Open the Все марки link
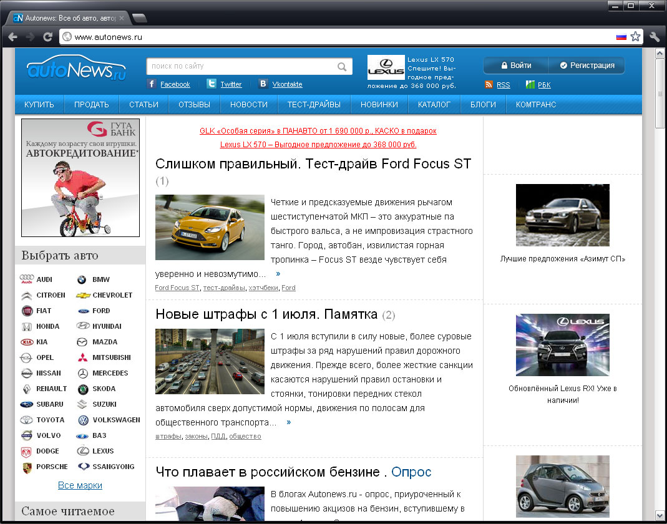The image size is (667, 524). (80, 485)
